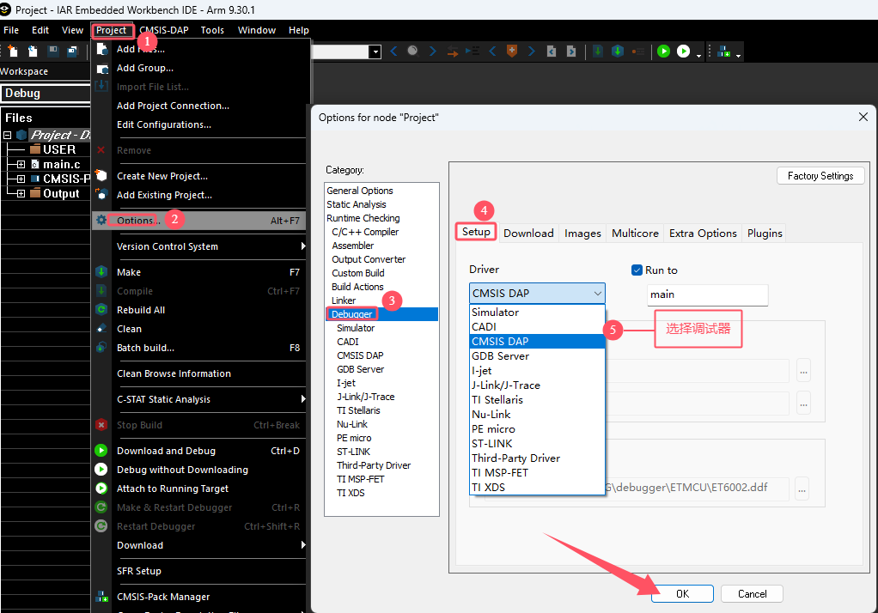Switch to the Images tab
Image resolution: width=878 pixels, height=613 pixels.
[x=582, y=234]
